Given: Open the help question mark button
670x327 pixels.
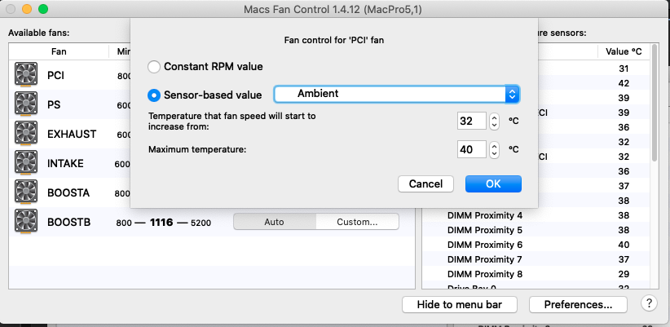Looking at the screenshot, I should [x=649, y=303].
